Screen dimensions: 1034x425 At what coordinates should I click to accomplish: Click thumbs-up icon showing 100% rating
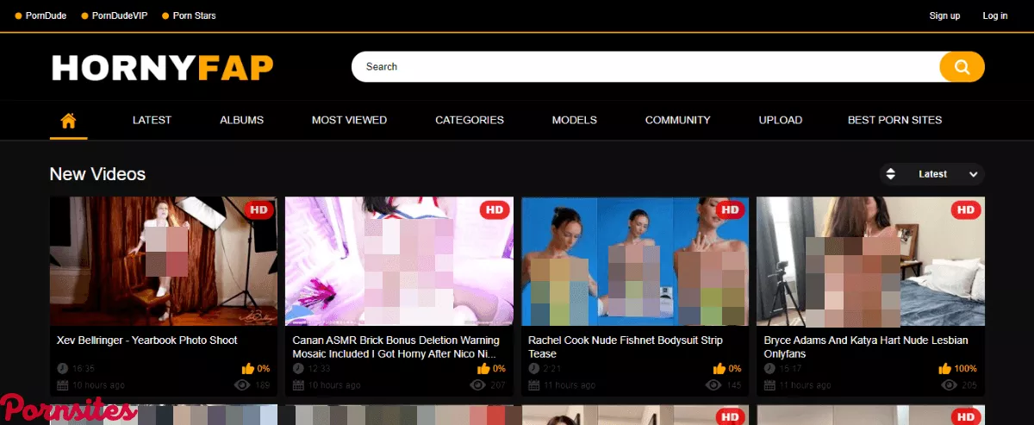pyautogui.click(x=944, y=368)
